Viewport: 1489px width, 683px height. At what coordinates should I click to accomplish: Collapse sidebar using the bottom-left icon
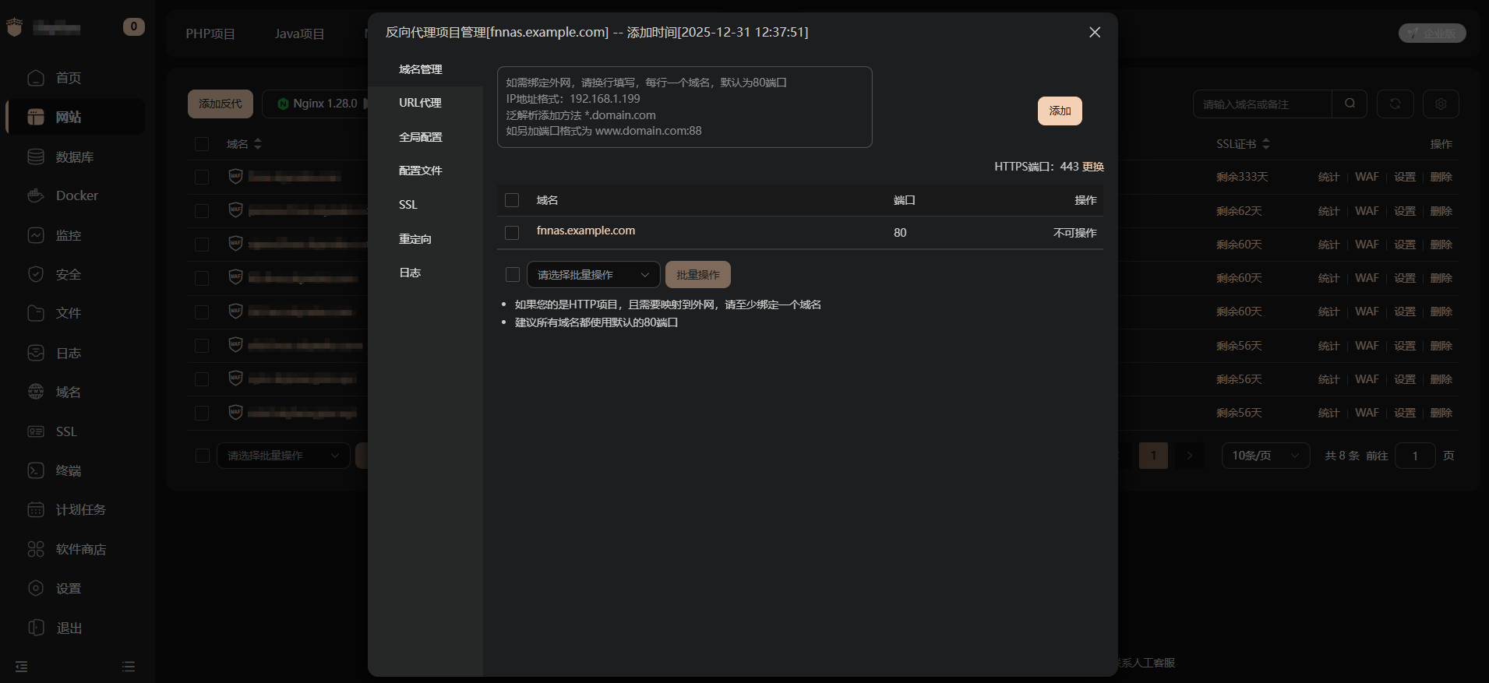pos(22,667)
